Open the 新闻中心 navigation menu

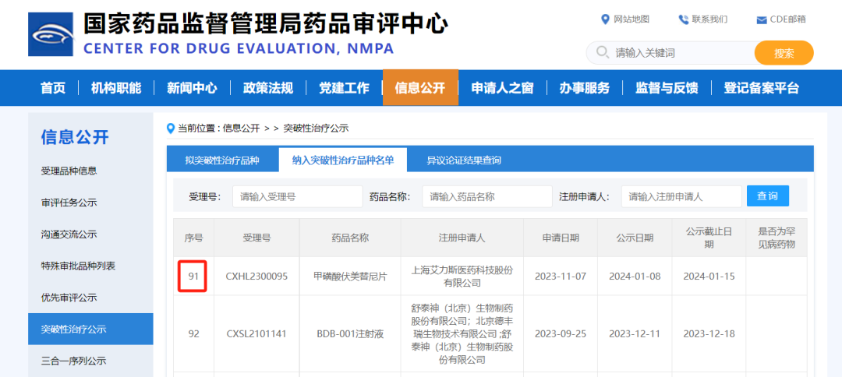pos(192,88)
